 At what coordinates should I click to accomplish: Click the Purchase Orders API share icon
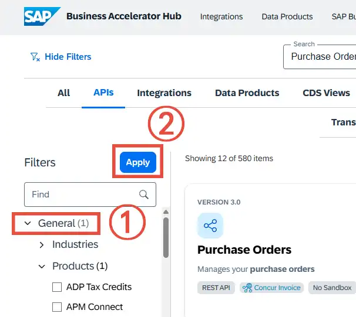[210, 226]
